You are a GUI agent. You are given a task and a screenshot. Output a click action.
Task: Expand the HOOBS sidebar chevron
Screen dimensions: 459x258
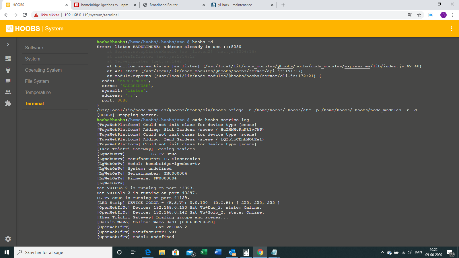8,44
